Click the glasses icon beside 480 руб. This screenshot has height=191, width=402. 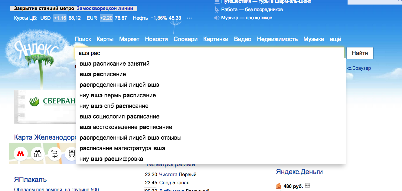[308, 186]
